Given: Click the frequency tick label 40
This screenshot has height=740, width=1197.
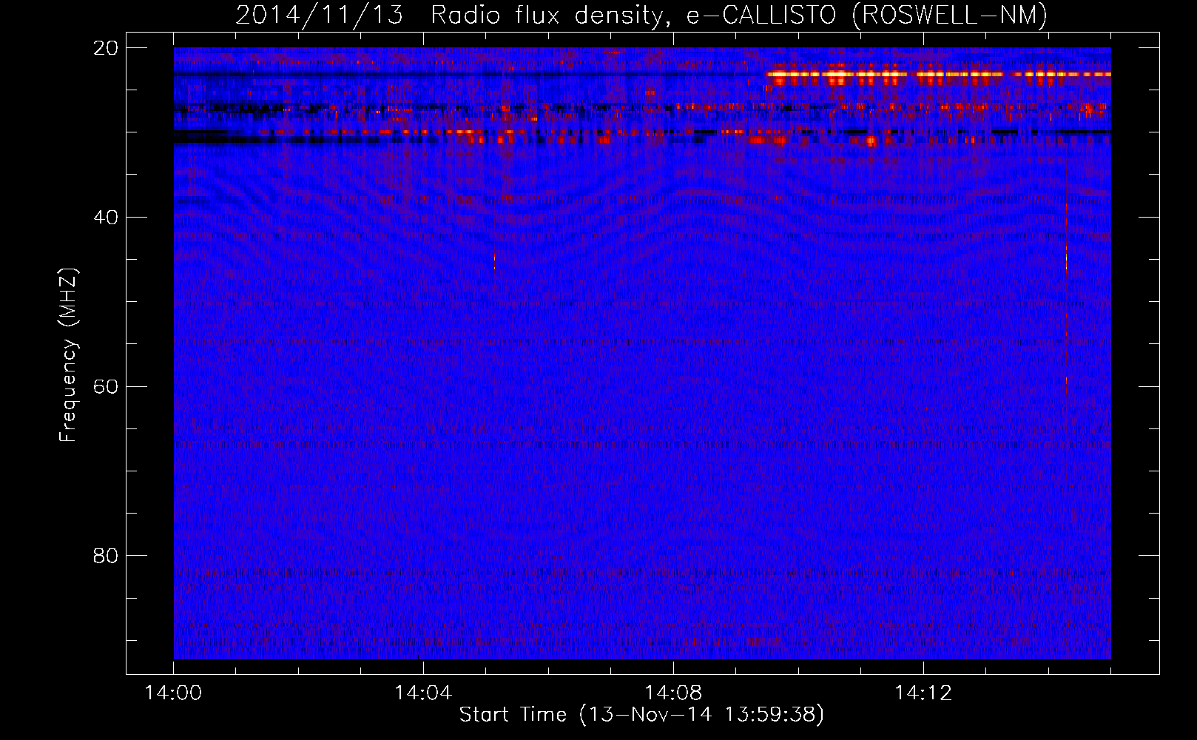Looking at the screenshot, I should 106,218.
